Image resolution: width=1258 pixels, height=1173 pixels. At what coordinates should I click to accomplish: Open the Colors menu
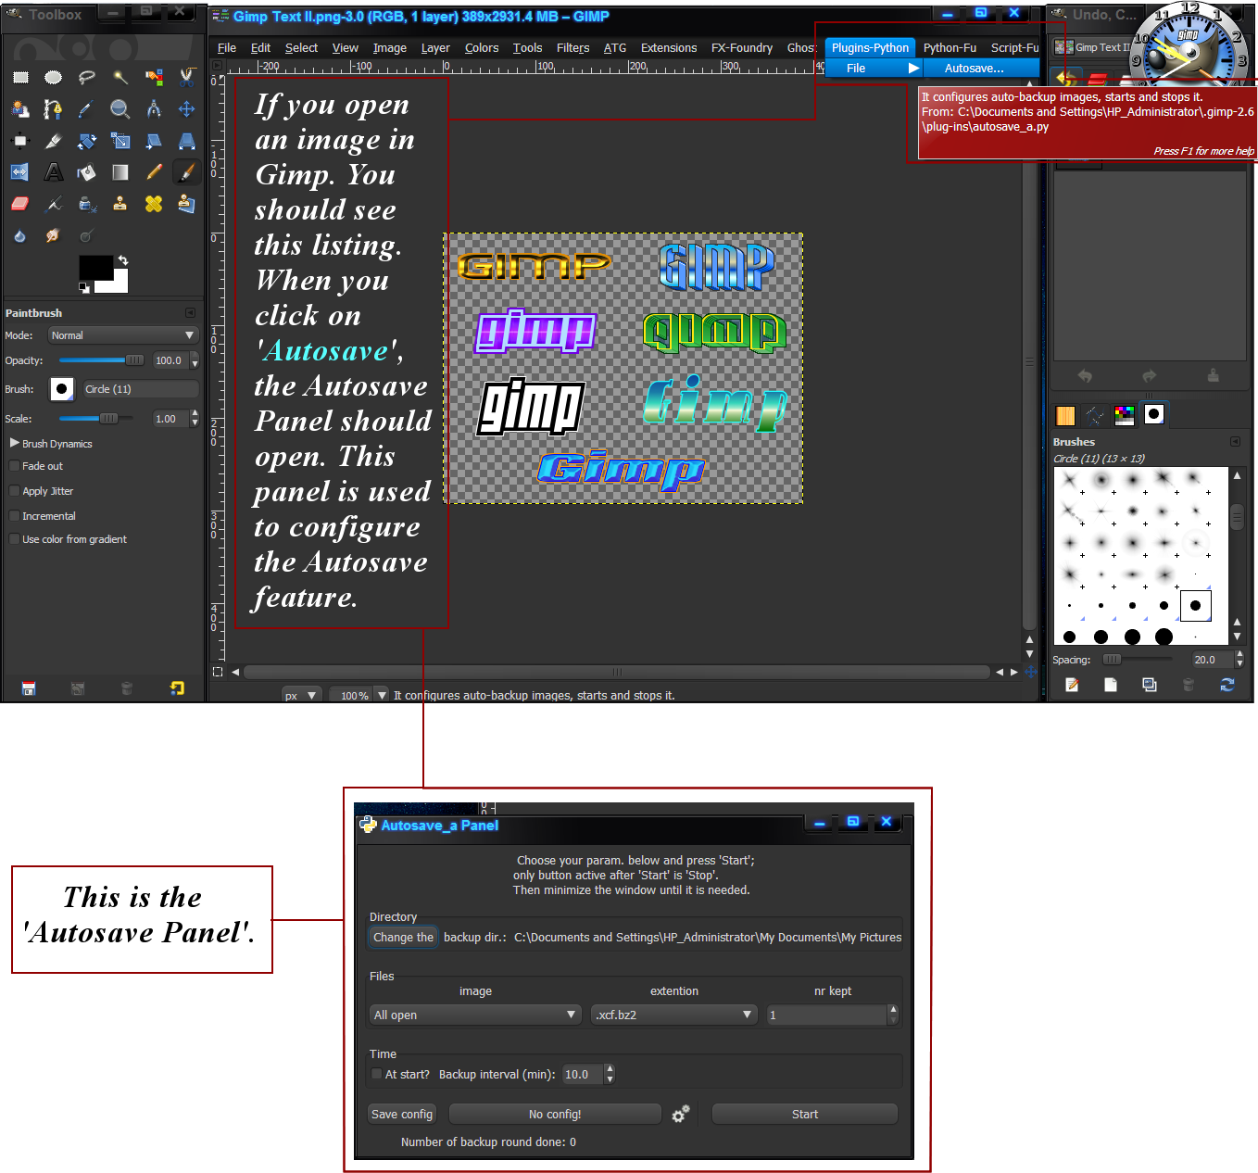click(482, 48)
